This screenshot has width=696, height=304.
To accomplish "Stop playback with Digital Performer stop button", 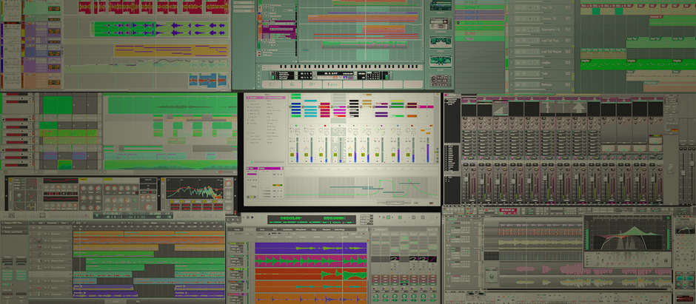I will pyautogui.click(x=248, y=217).
